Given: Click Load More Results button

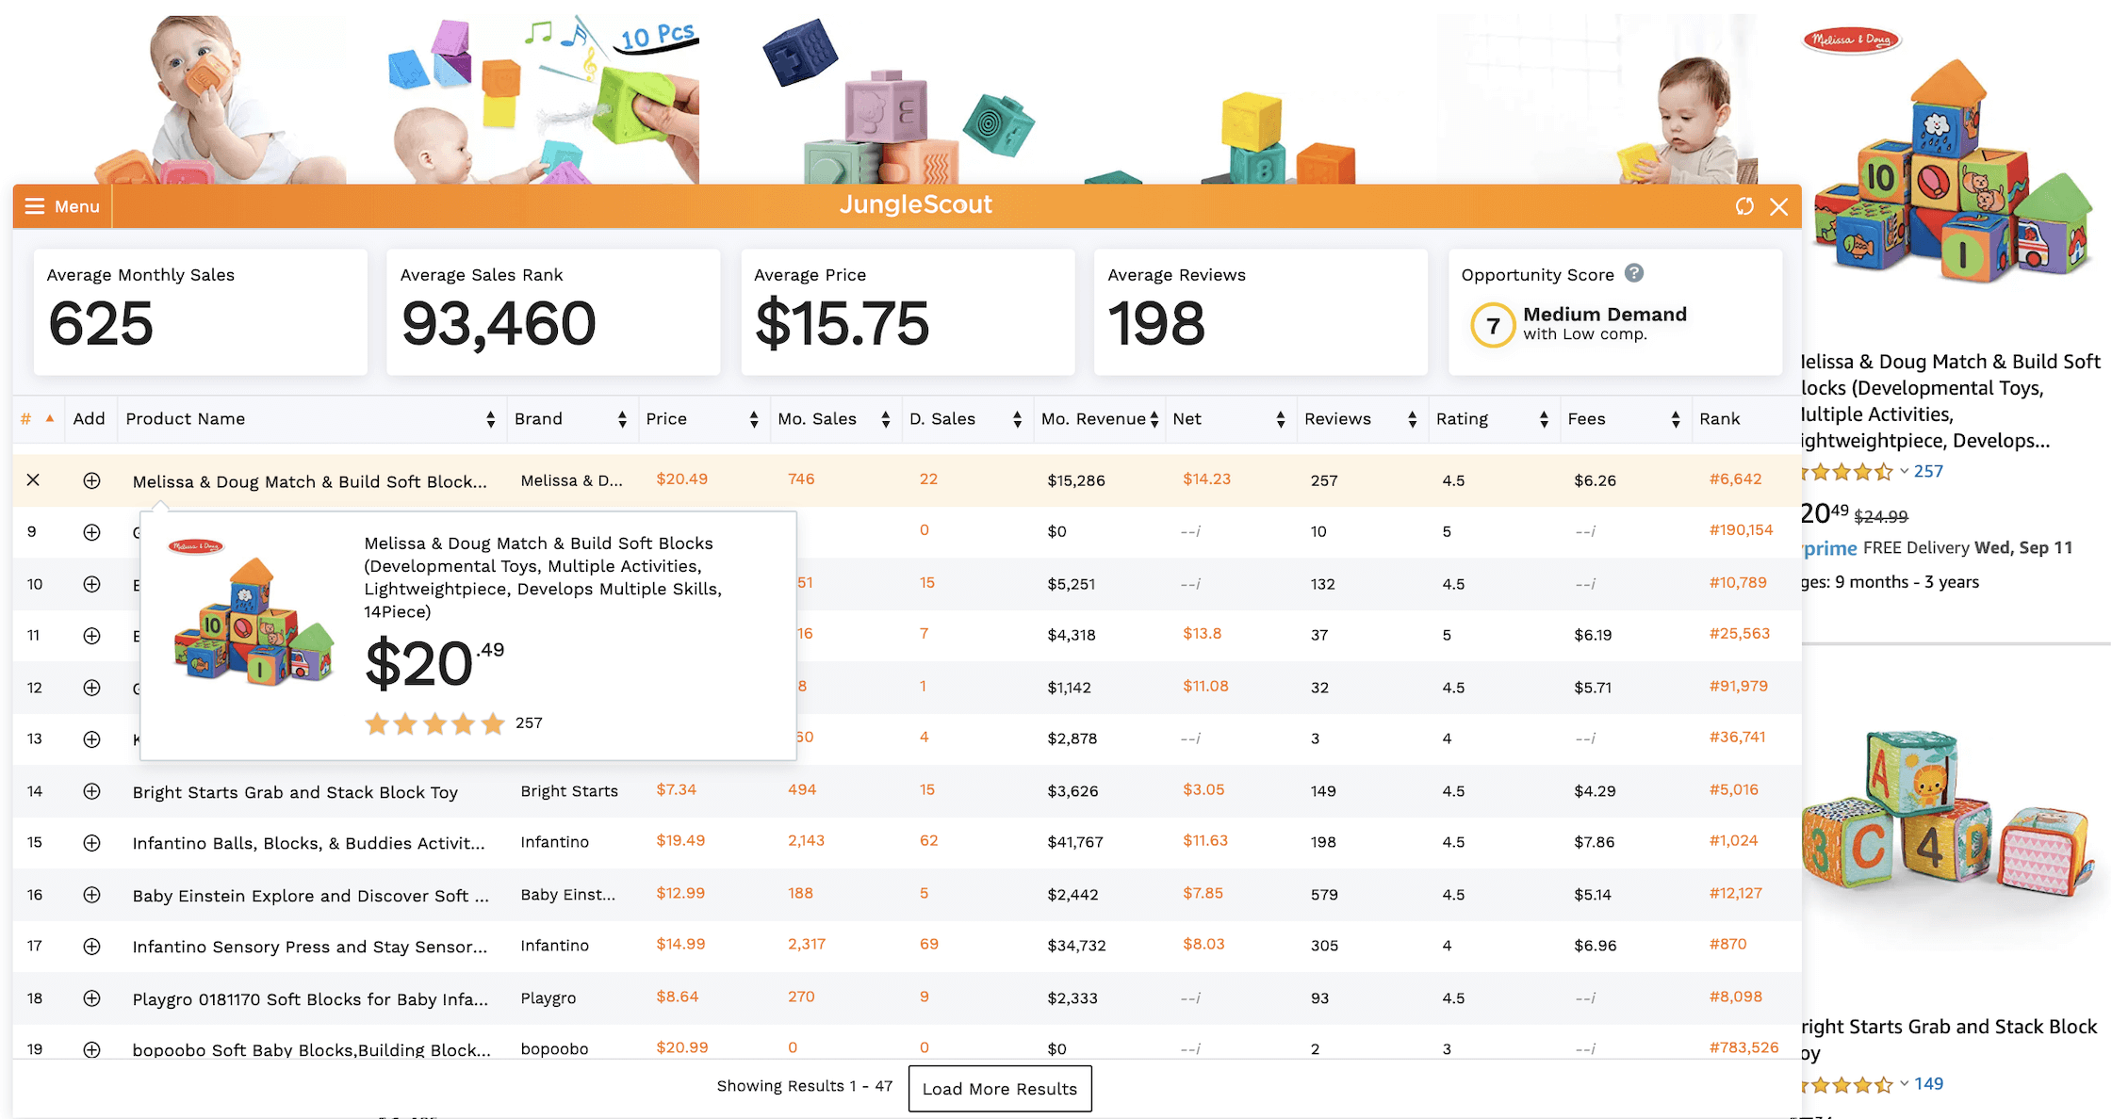Looking at the screenshot, I should tap(1000, 1089).
